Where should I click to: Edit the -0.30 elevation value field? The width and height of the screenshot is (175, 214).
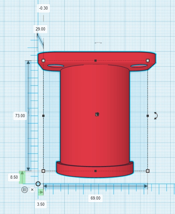43,8
